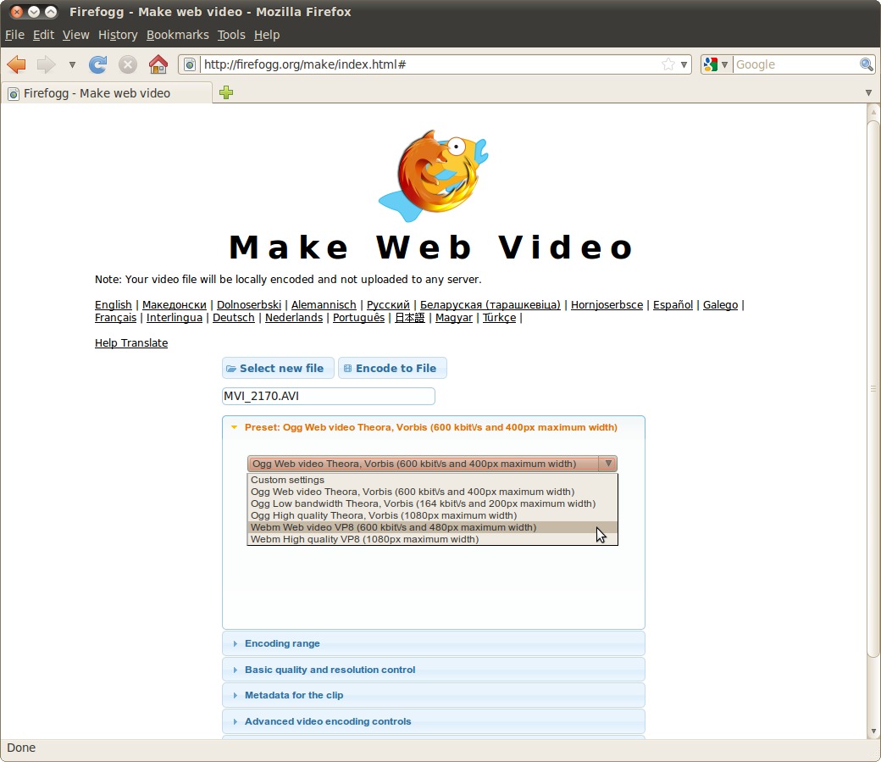Click the vertical page scrollbar
Viewport: 881px width, 762px height.
tap(873, 388)
